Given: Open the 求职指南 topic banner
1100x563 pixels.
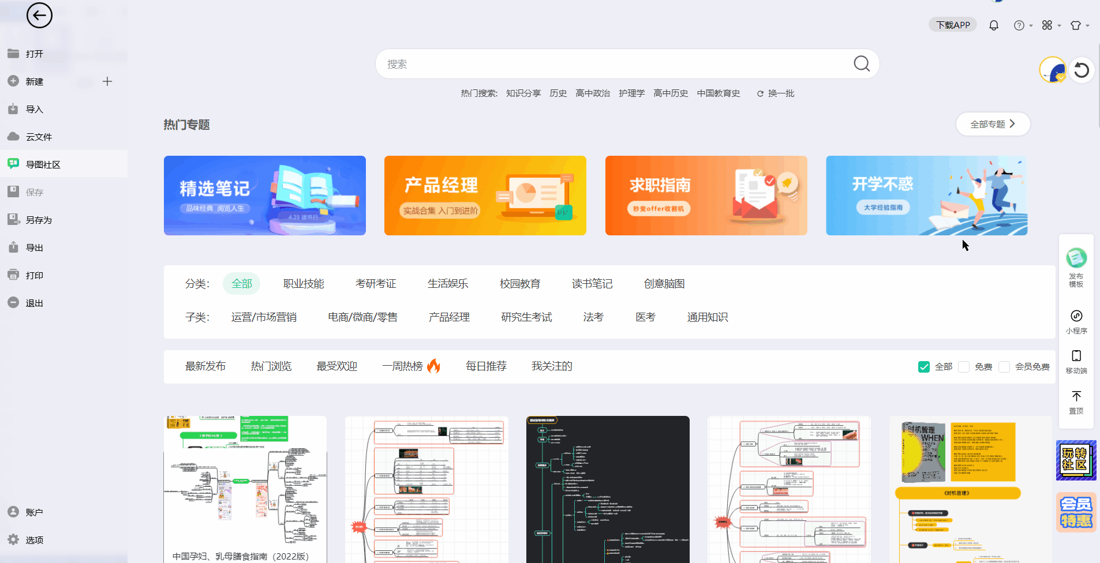Looking at the screenshot, I should click(706, 196).
